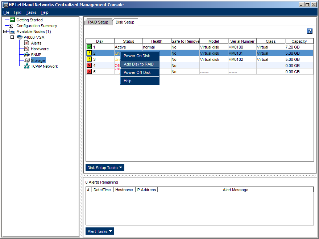The width and height of the screenshot is (319, 239).
Task: Click green checkmark status icon for disk 1
Action: tap(89, 47)
